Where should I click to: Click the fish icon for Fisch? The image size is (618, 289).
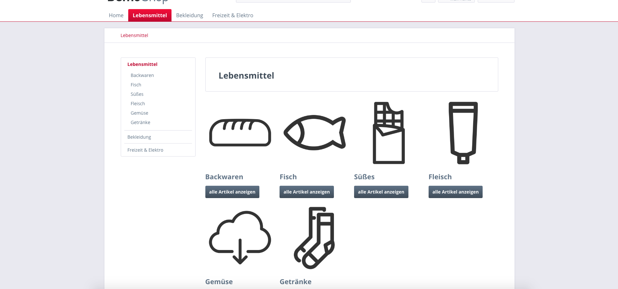click(x=315, y=132)
